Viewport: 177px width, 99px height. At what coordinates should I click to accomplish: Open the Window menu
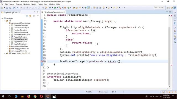52,4
